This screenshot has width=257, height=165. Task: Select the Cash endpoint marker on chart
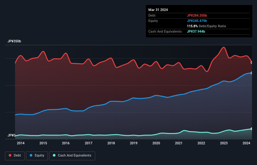(252, 129)
